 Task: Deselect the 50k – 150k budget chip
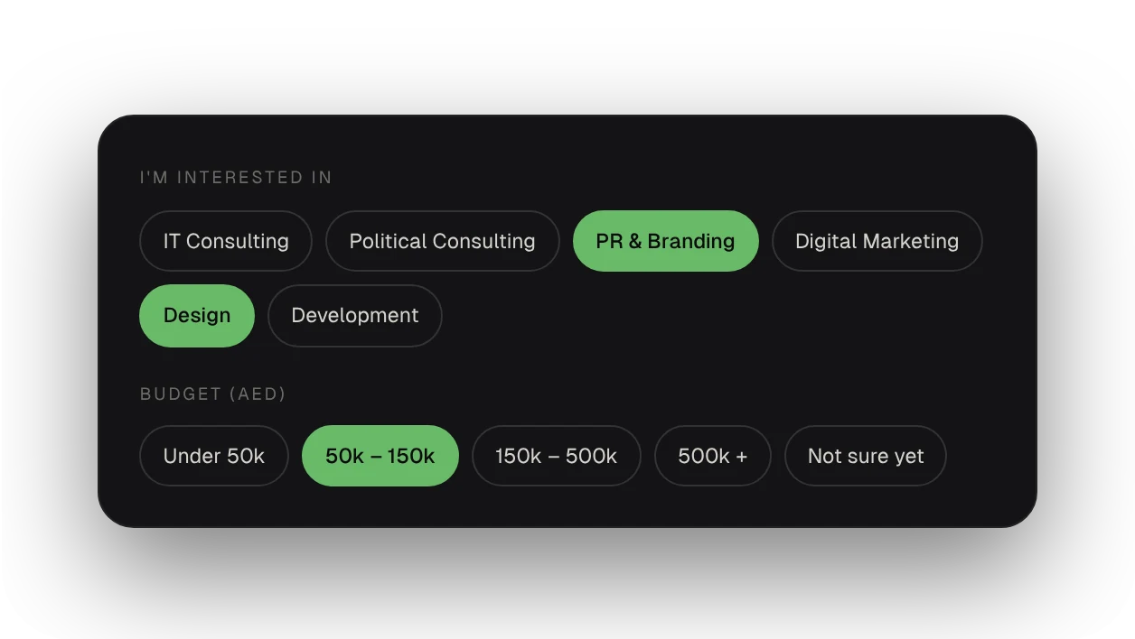coord(380,456)
